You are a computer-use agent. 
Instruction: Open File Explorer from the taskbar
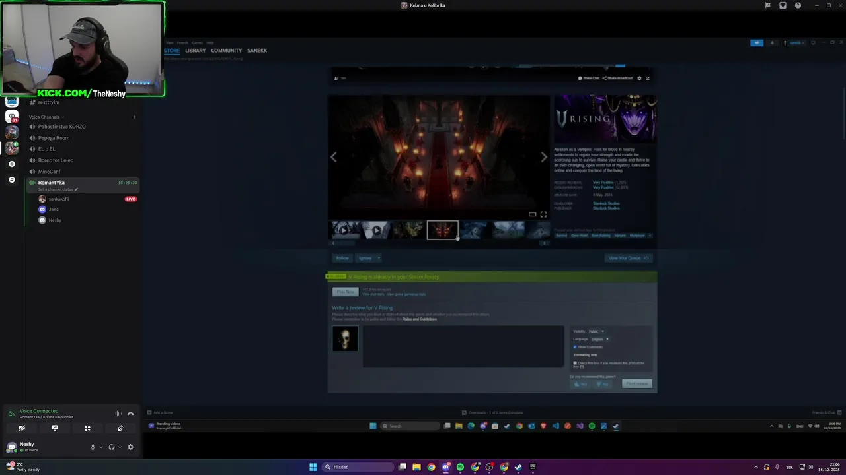(x=417, y=467)
